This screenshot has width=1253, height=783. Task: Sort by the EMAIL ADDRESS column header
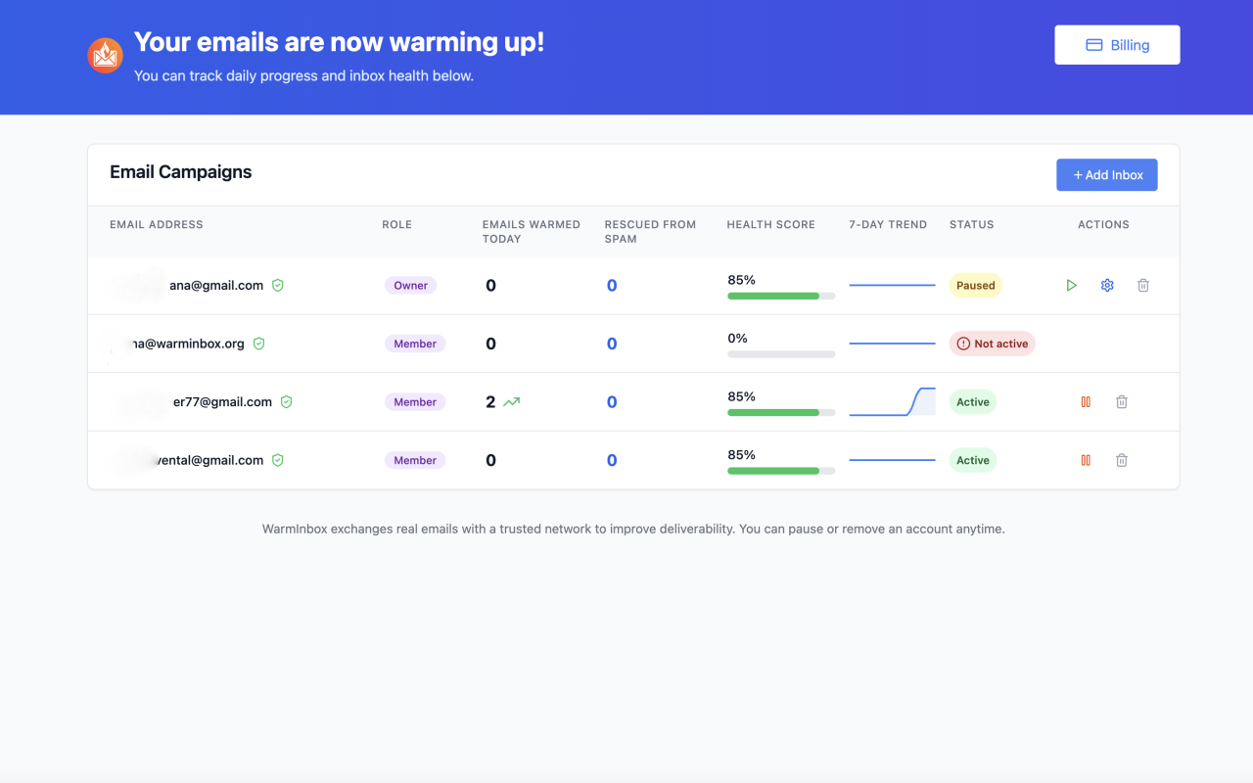pyautogui.click(x=157, y=224)
